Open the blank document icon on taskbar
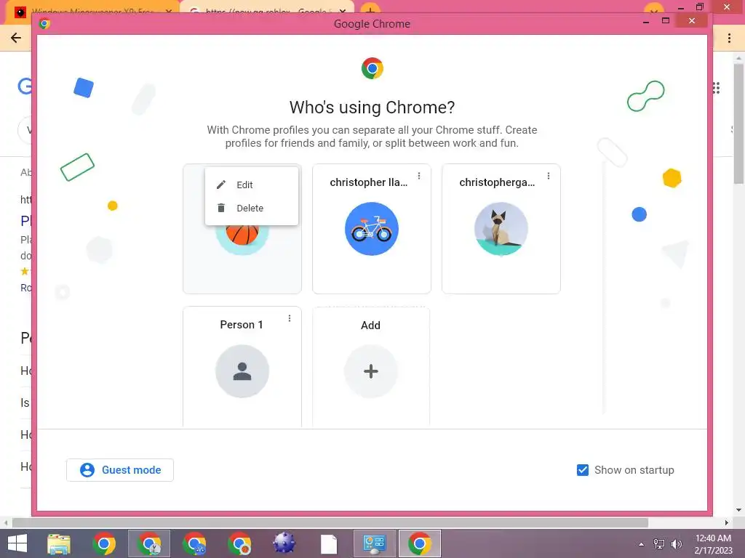The height and width of the screenshot is (558, 745). point(329,544)
